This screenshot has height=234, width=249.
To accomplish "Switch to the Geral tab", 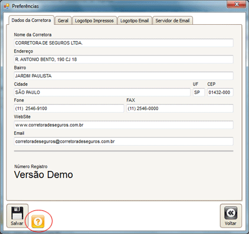I will pyautogui.click(x=63, y=21).
